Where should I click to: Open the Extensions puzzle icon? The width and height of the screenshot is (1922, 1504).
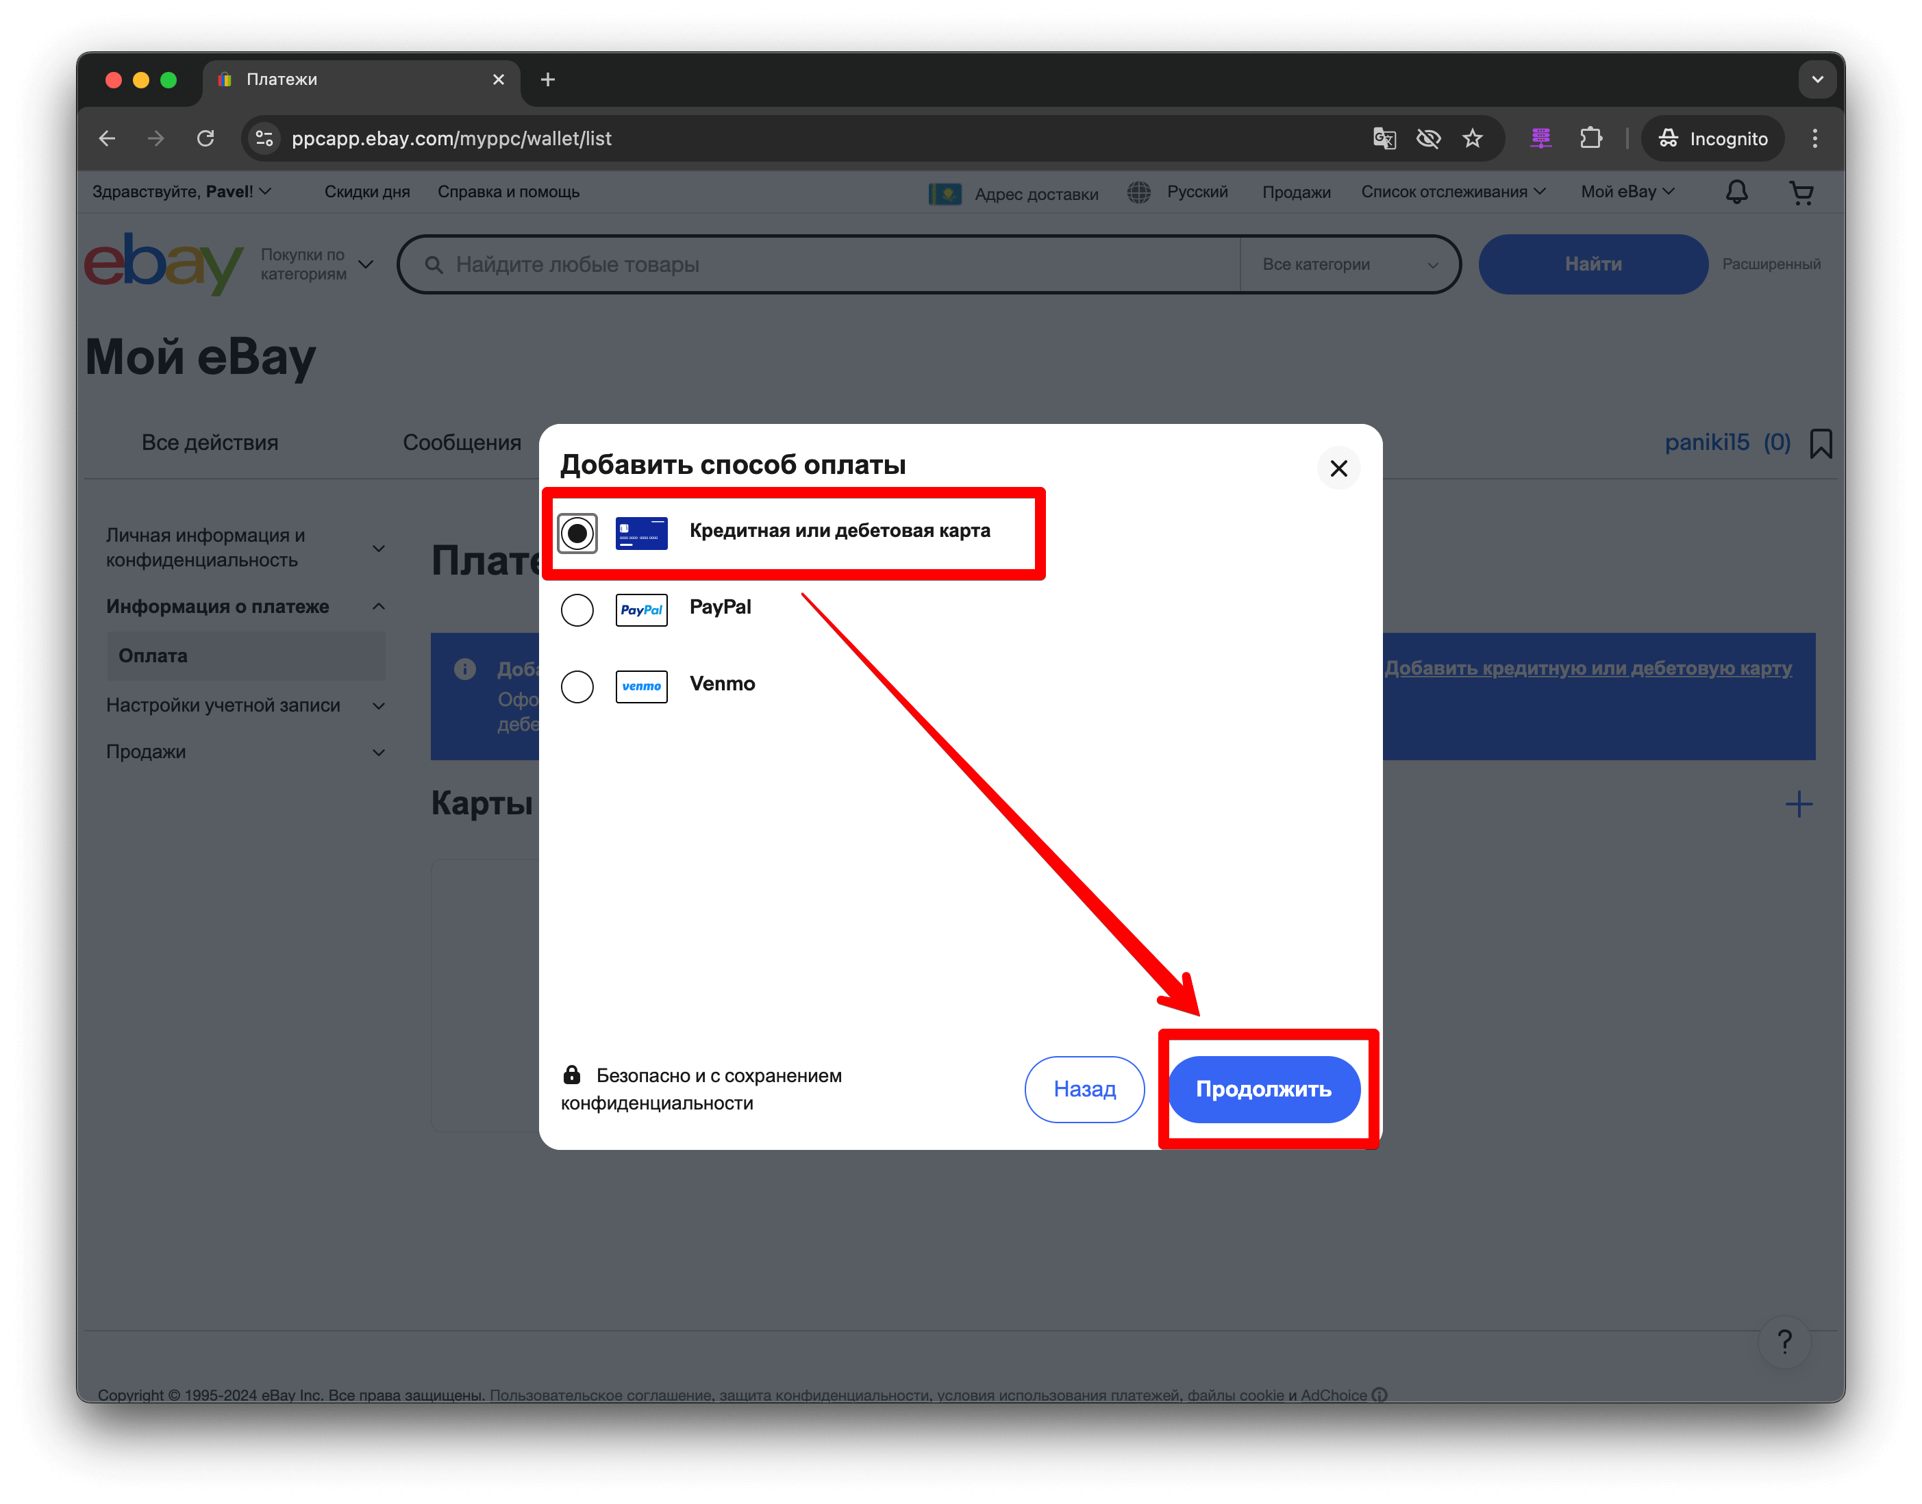(x=1590, y=138)
